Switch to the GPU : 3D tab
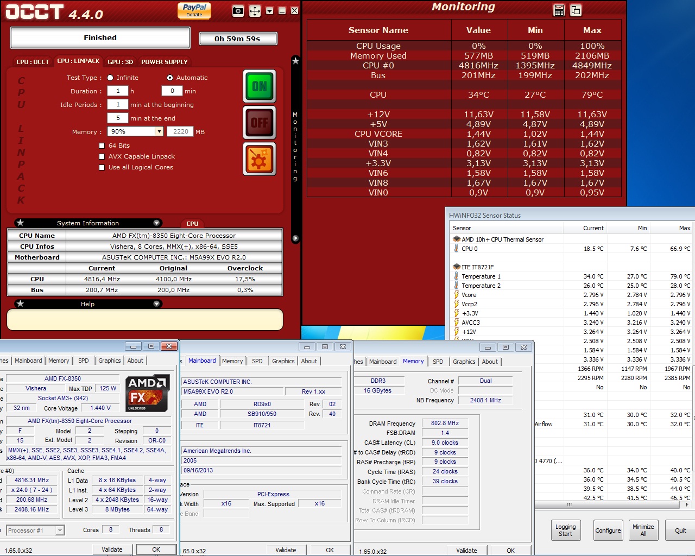Screen dimensions: 695x556 pos(120,62)
